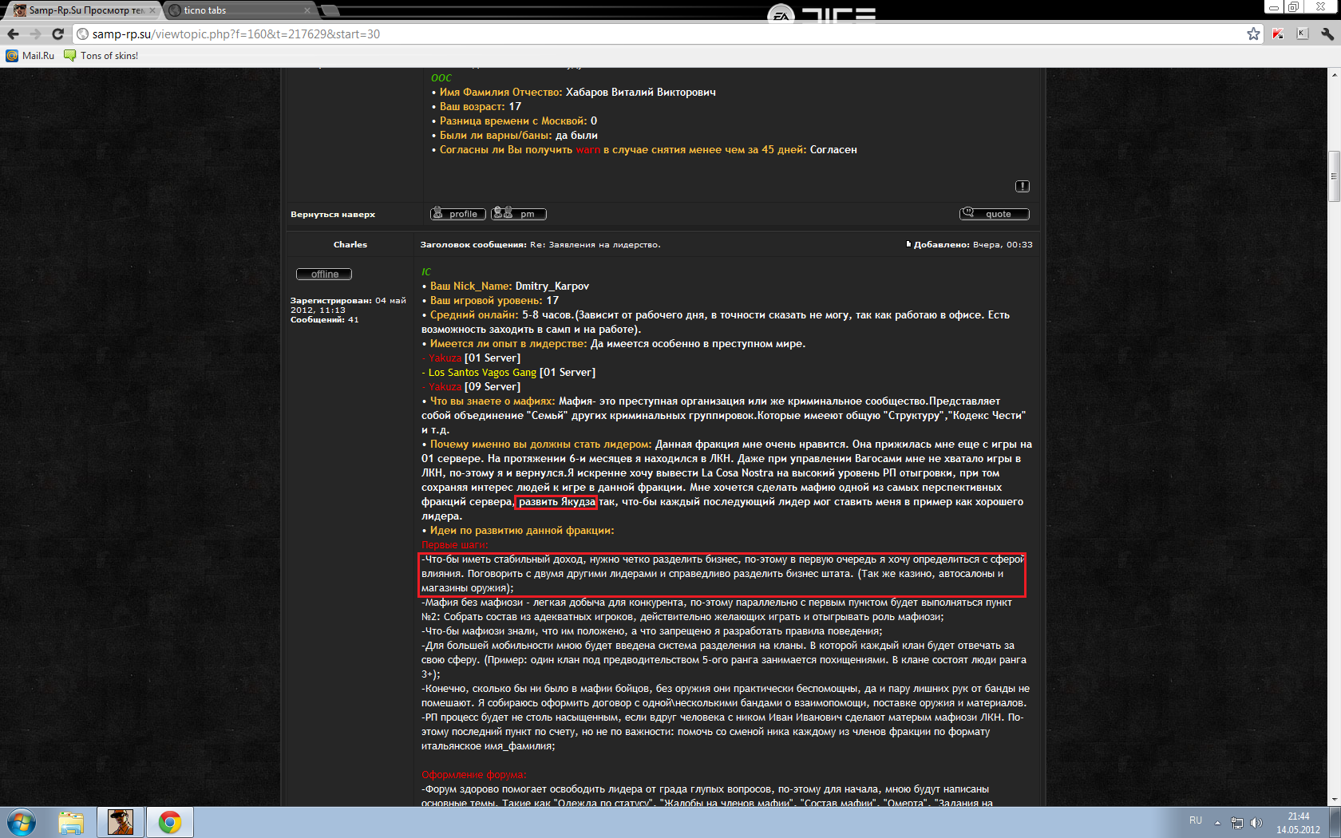Click the K extension icon in toolbar

pos(1303,34)
